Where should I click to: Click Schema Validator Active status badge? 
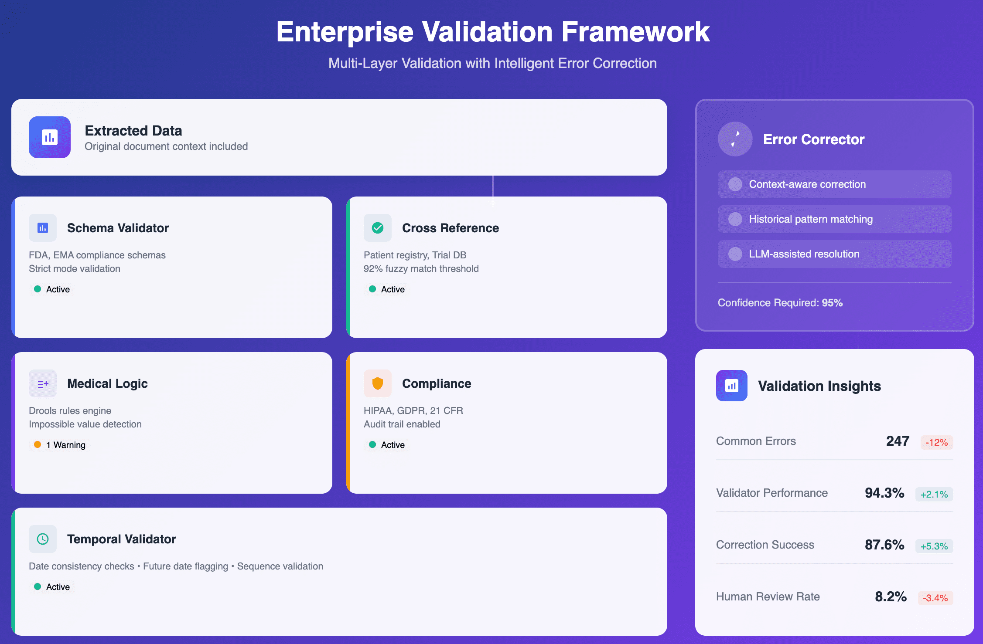point(52,289)
